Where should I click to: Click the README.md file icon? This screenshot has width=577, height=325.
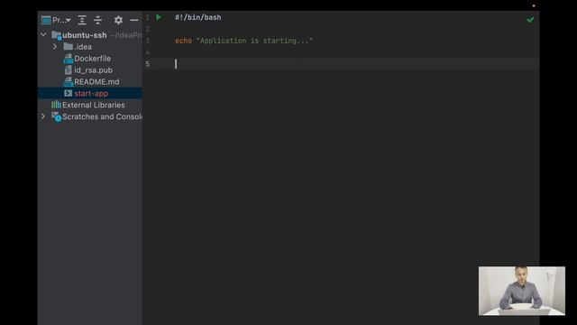[69, 81]
